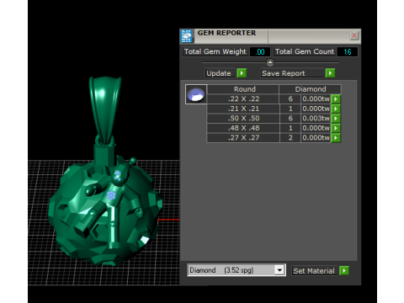Select the .22 X .22 size cell
This screenshot has width=404, height=303.
tap(243, 99)
